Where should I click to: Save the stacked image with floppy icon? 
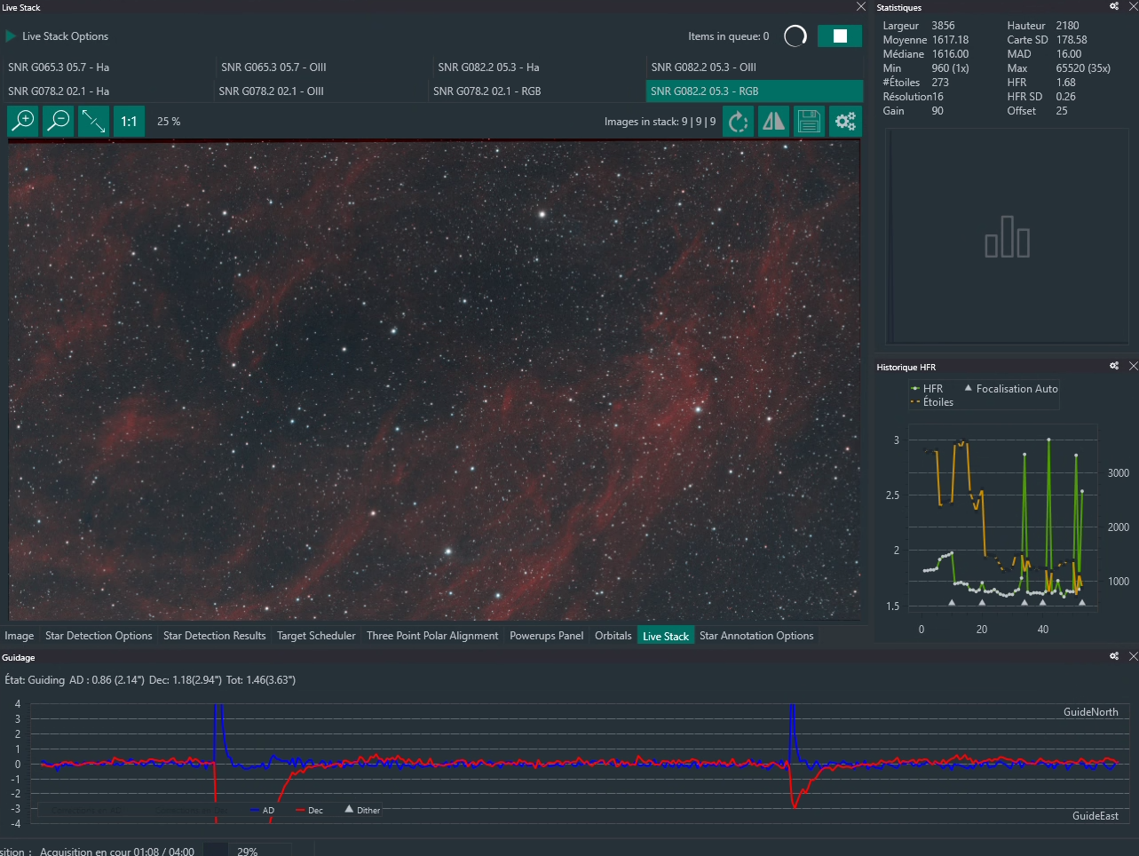pyautogui.click(x=809, y=121)
